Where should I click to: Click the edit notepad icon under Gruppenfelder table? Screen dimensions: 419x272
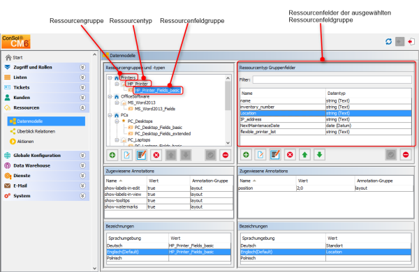[275, 155]
